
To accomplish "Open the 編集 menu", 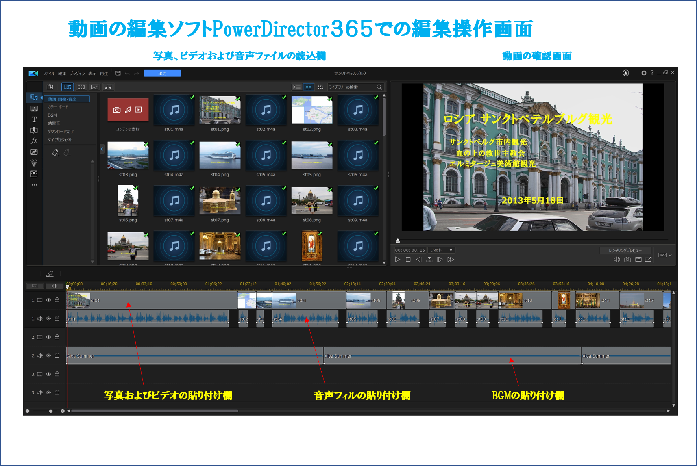I will [x=62, y=74].
